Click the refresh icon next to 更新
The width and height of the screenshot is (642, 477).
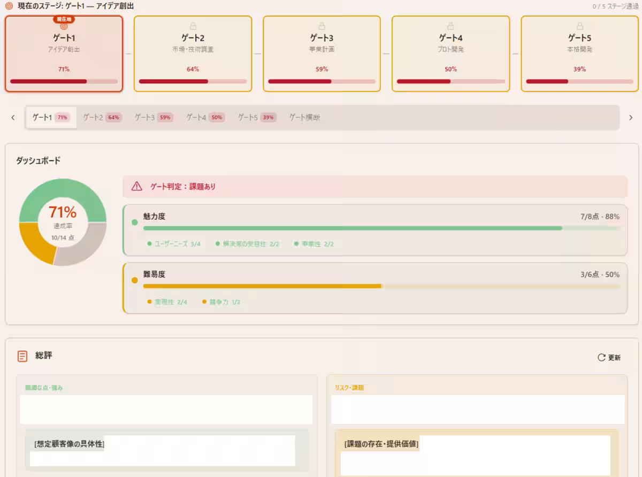[601, 357]
